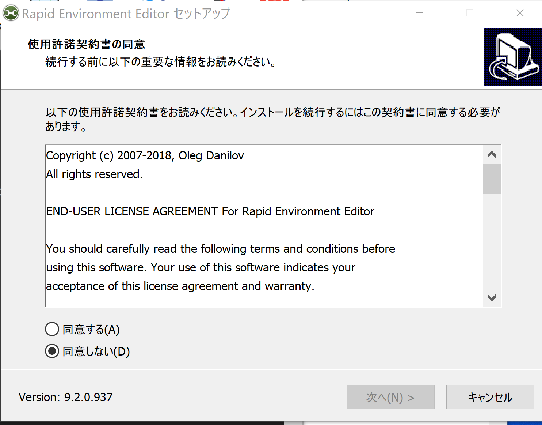Click the 'using this software. Your use' line
This screenshot has height=425, width=542.
click(201, 267)
